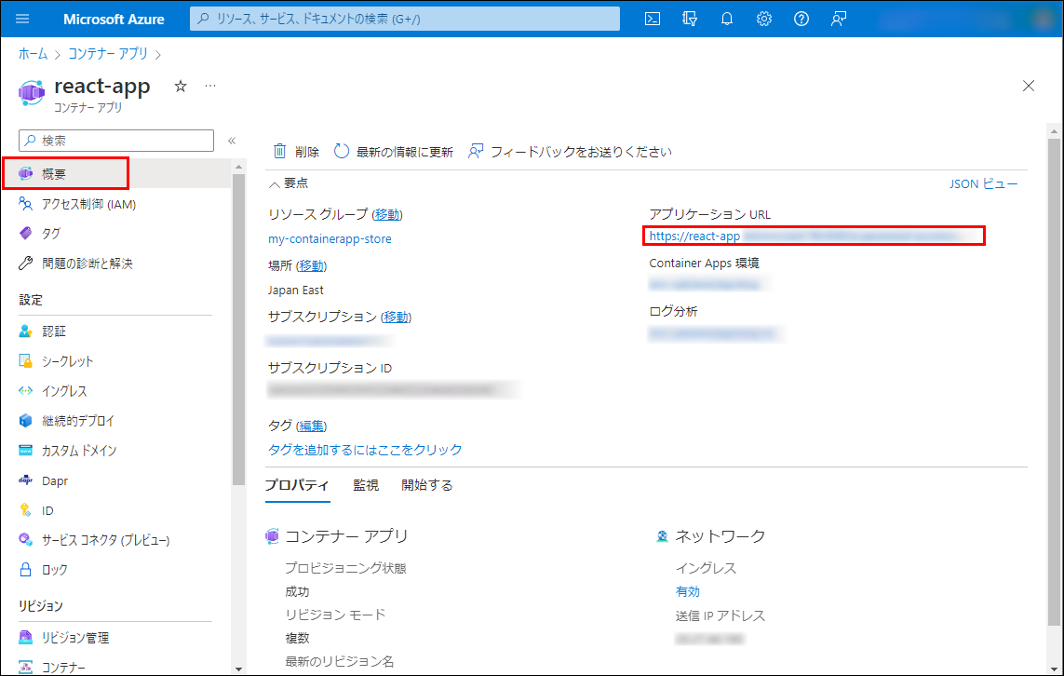The image size is (1064, 676).
Task: Click the Dapr icon in sidebar
Action: pyautogui.click(x=26, y=480)
